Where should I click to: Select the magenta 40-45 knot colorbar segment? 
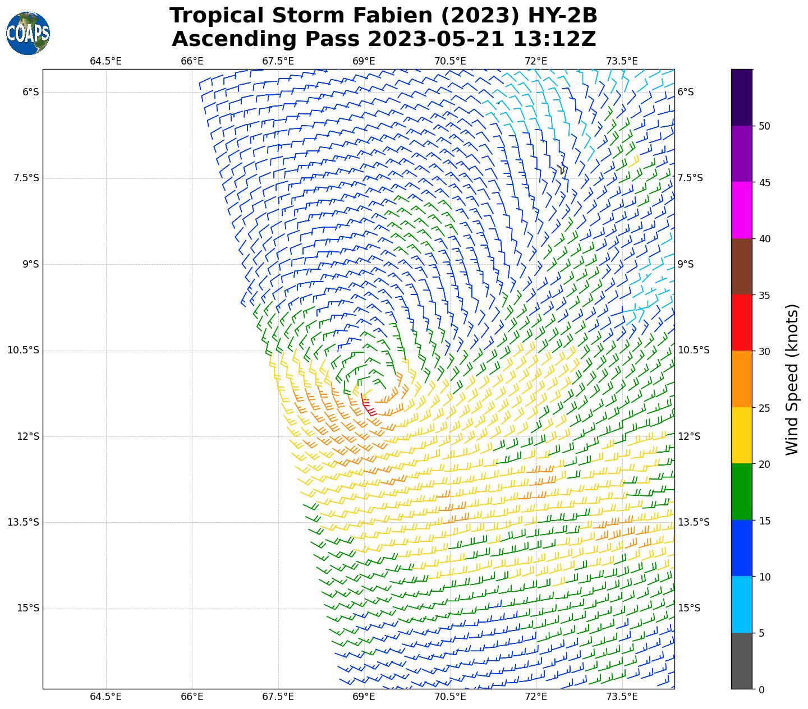[741, 210]
